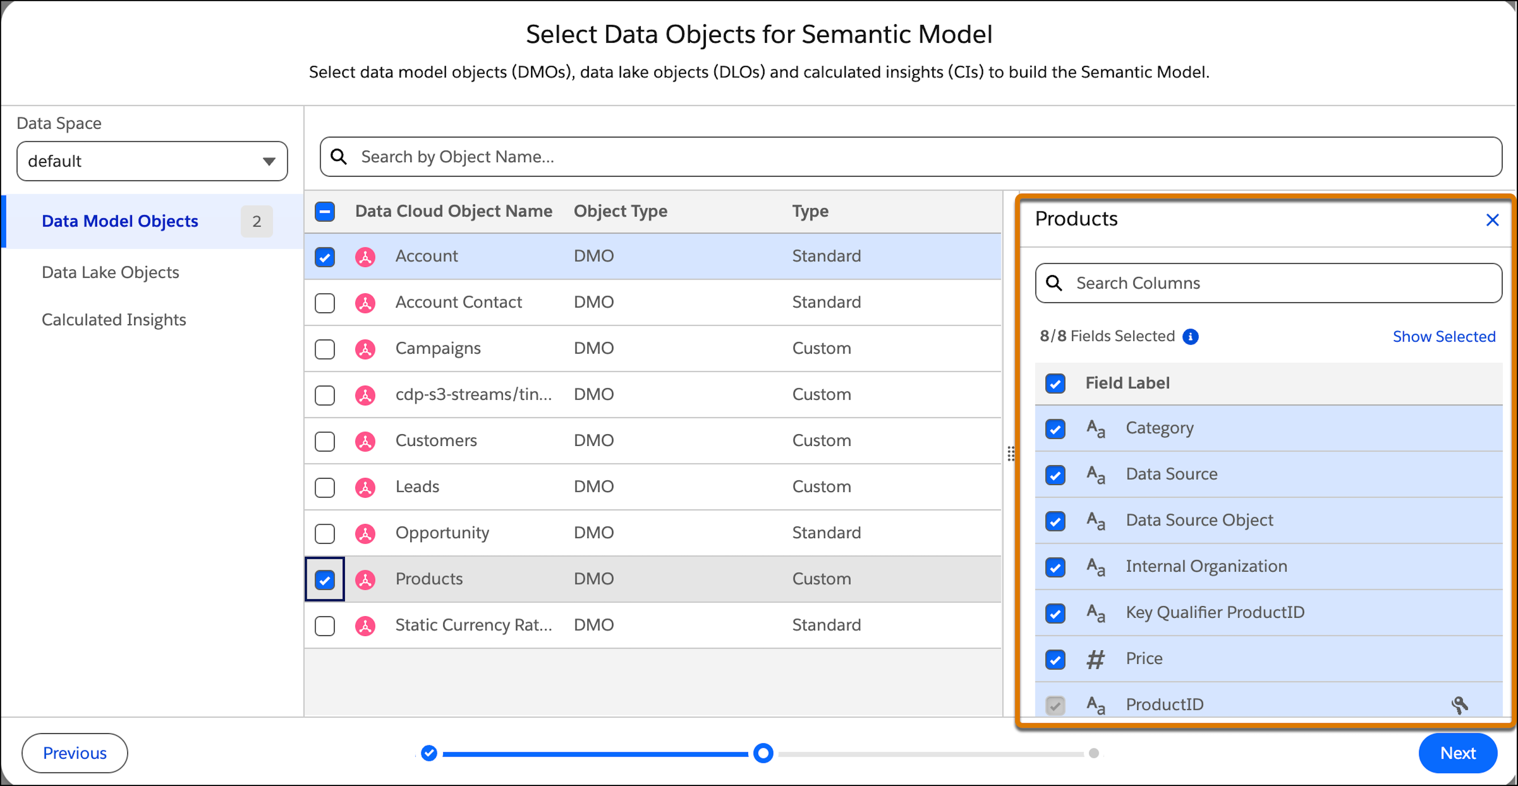This screenshot has height=786, width=1518.
Task: Click the completed first progress step
Action: [429, 753]
